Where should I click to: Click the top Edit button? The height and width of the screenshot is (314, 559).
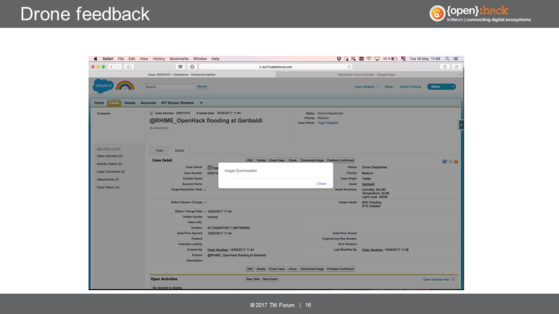tap(250, 160)
